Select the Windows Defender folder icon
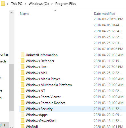 [22, 61]
